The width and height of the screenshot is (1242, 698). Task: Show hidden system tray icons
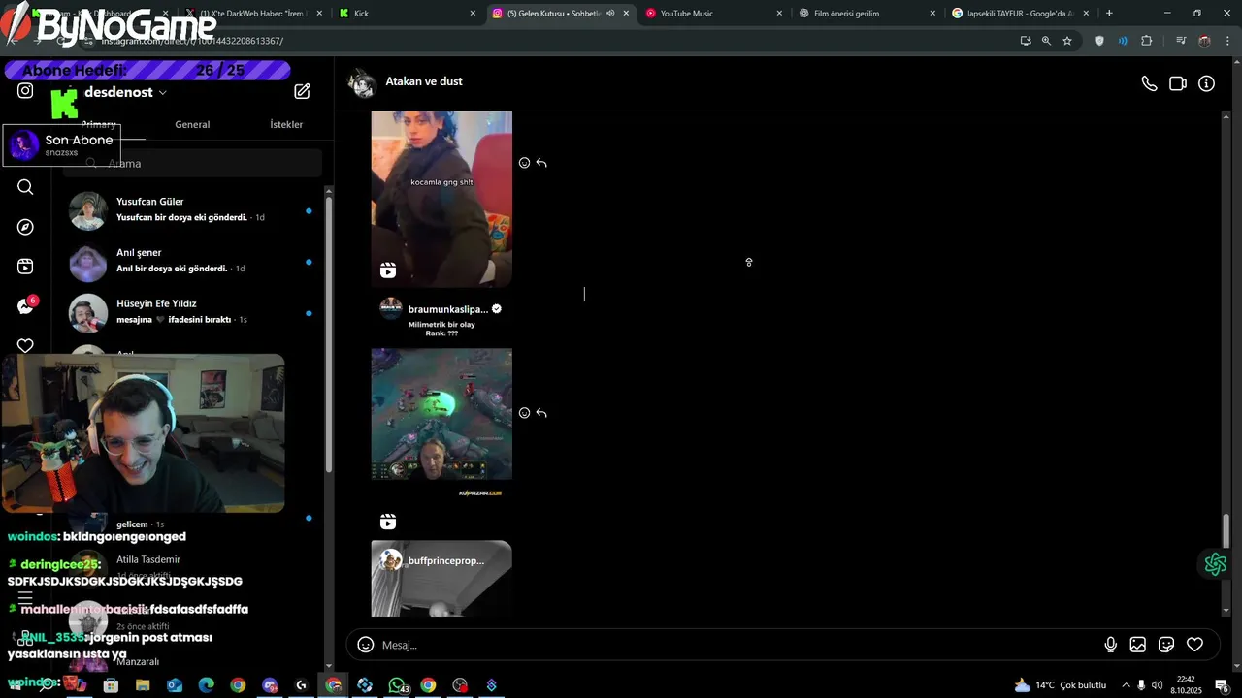[1126, 685]
